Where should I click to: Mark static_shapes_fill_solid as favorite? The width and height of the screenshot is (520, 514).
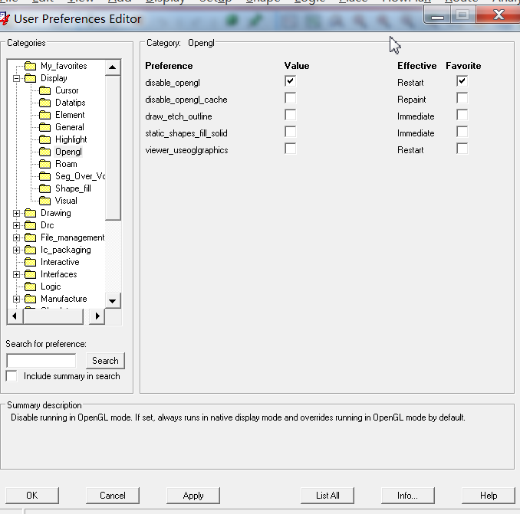(462, 132)
